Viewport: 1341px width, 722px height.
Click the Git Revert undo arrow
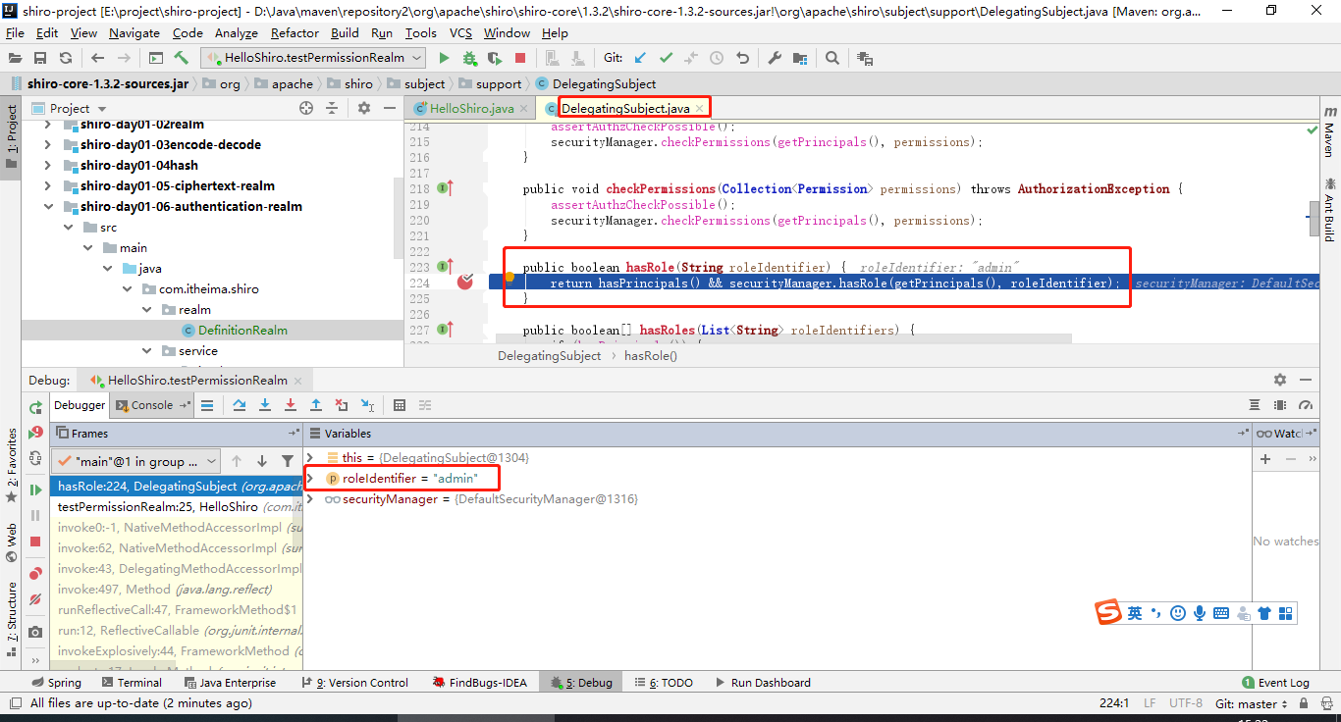(742, 58)
